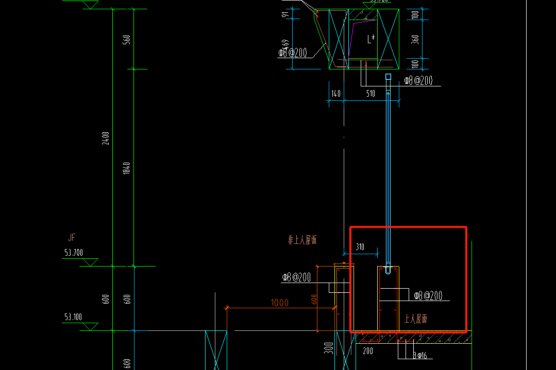Pick the Φ8@200 label below 非上人屋面
The height and width of the screenshot is (370, 556).
point(296,277)
